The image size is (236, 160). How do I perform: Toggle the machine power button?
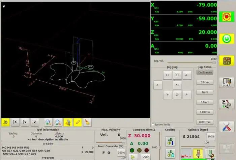pos(227,39)
